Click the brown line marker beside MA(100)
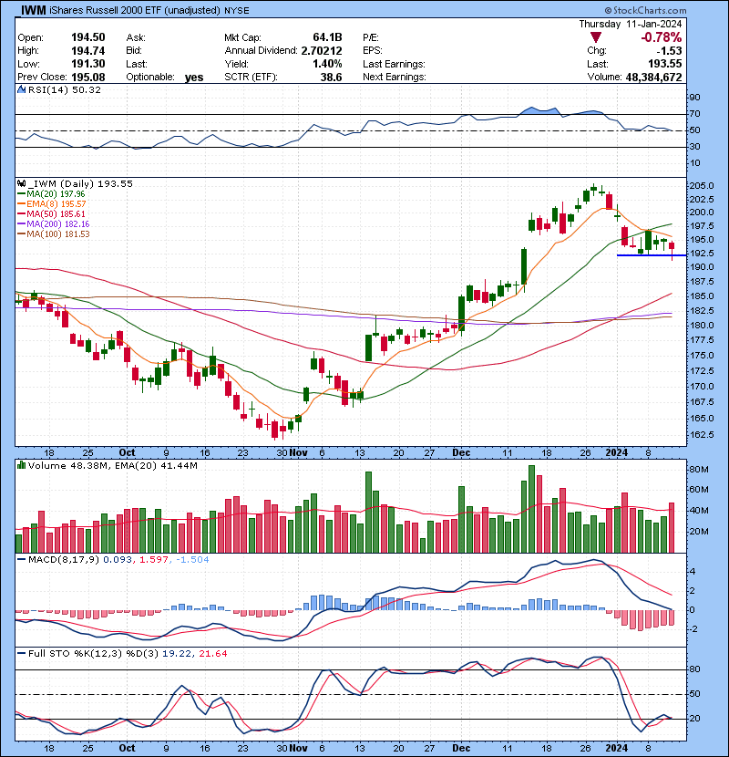The image size is (729, 757). pyautogui.click(x=22, y=234)
